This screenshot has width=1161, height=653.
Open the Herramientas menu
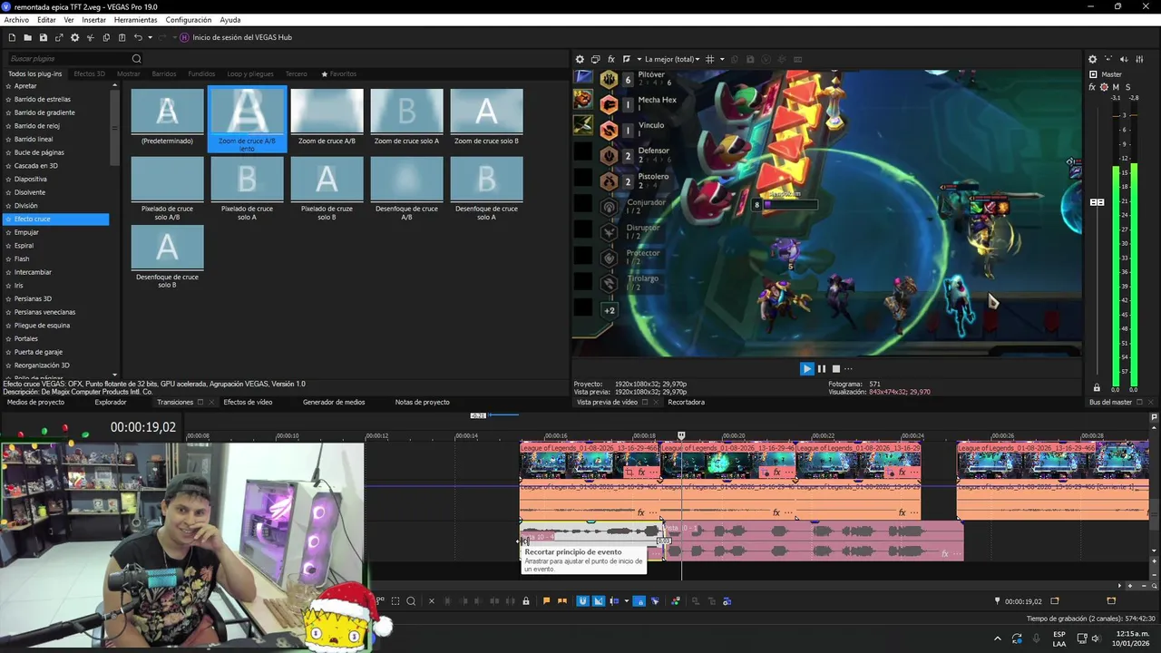(135, 20)
